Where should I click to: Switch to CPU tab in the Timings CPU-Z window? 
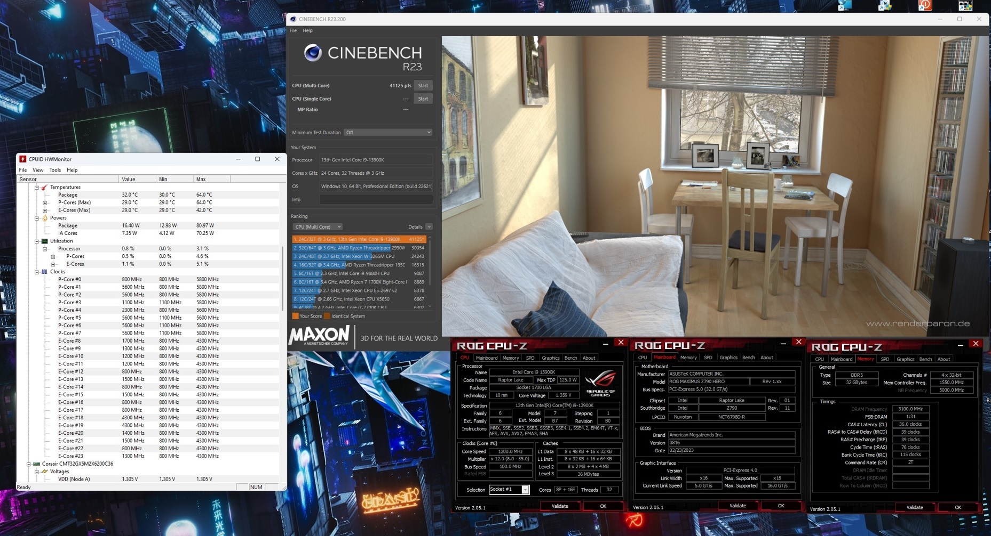pyautogui.click(x=819, y=359)
